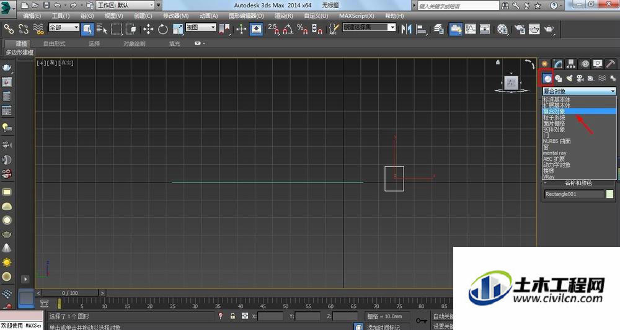Image resolution: width=620 pixels, height=330 pixels.
Task: Click the Rectangle001 object name field
Action: tap(574, 194)
